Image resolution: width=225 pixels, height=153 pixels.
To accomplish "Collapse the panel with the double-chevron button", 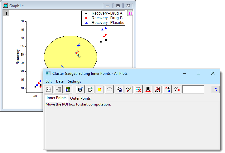I will pos(215,89).
